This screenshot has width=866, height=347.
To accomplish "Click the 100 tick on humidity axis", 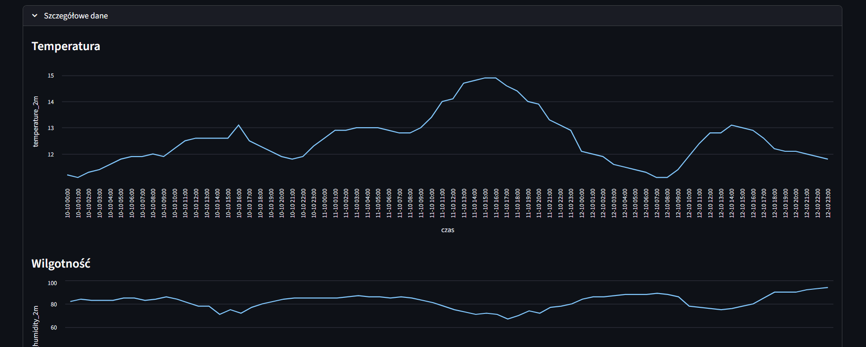I will (52, 283).
